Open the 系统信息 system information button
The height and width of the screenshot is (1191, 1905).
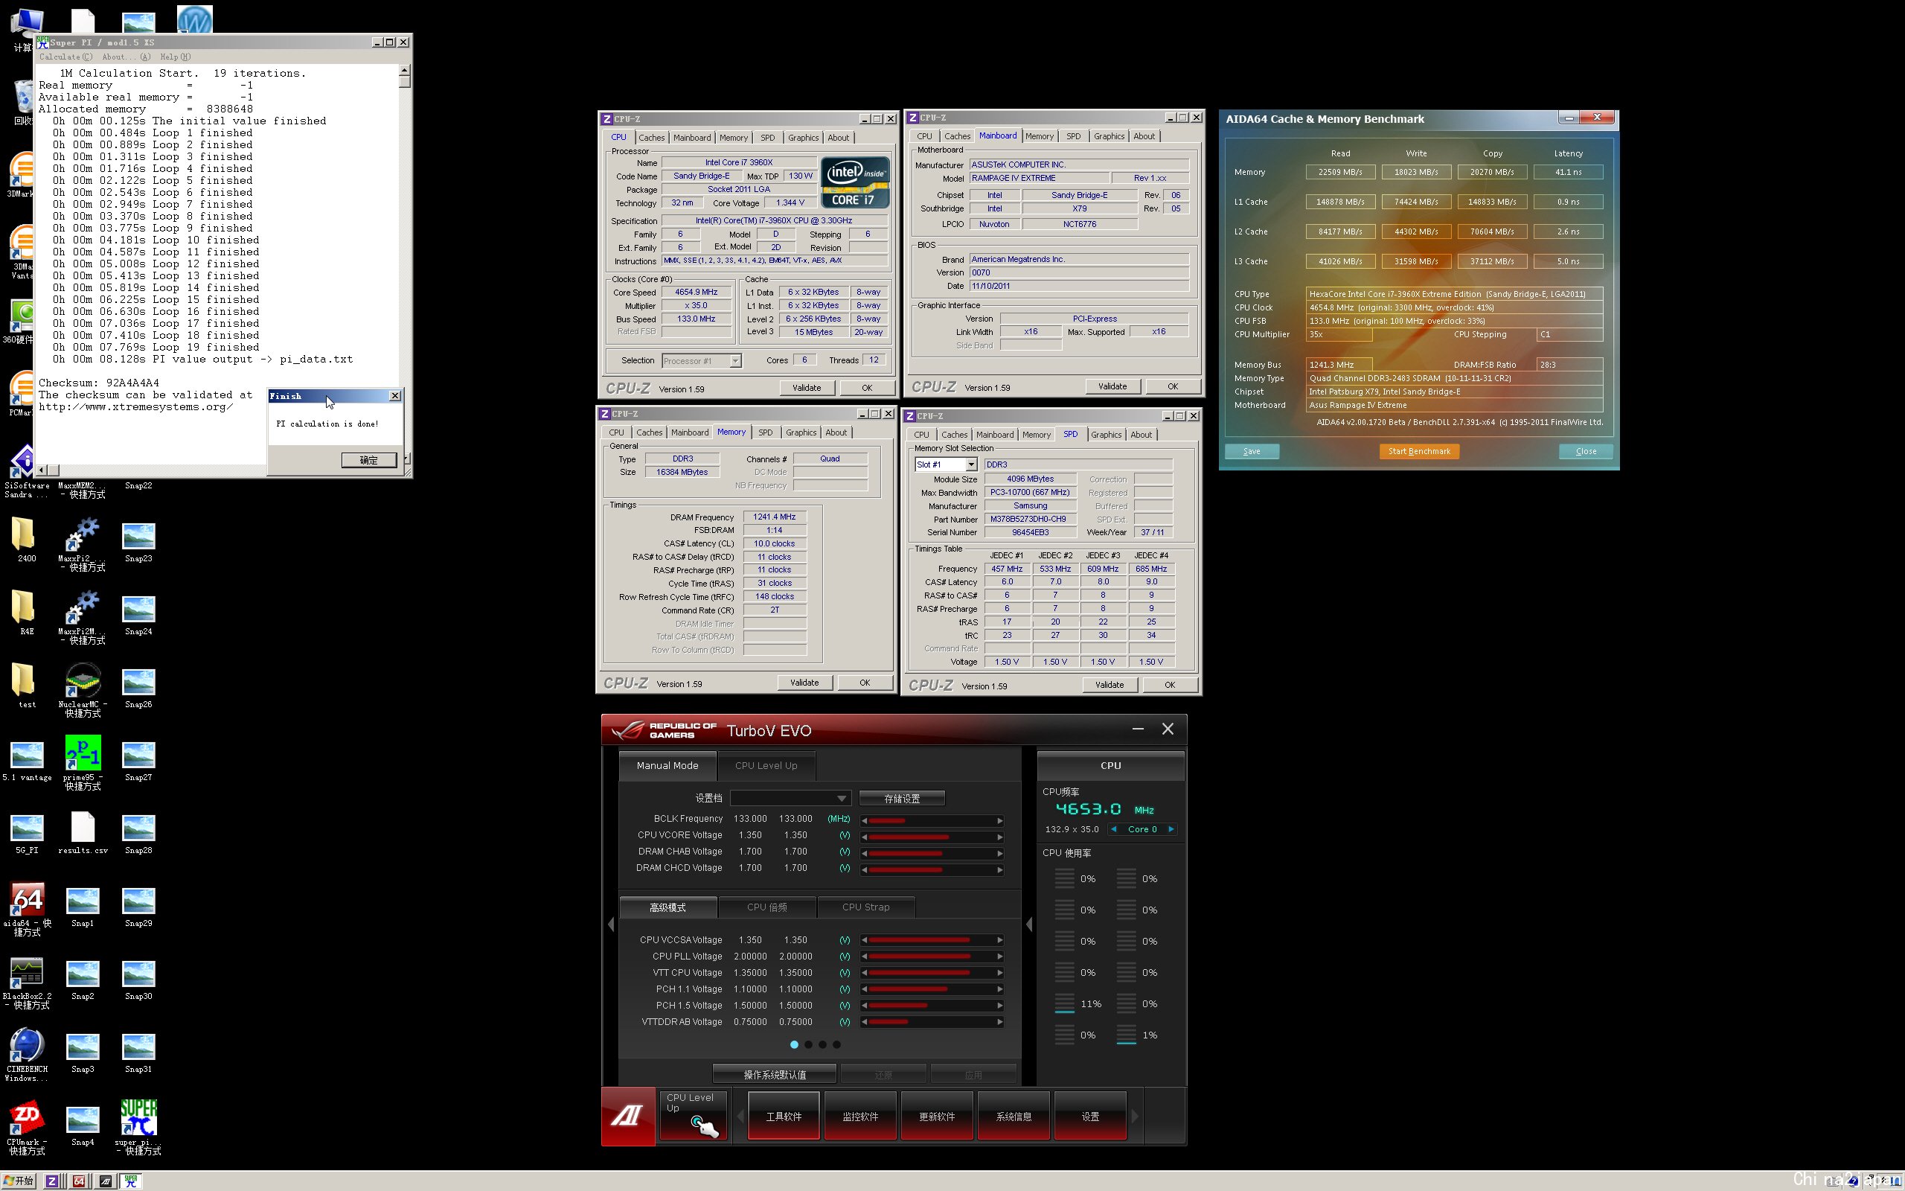click(x=1013, y=1116)
